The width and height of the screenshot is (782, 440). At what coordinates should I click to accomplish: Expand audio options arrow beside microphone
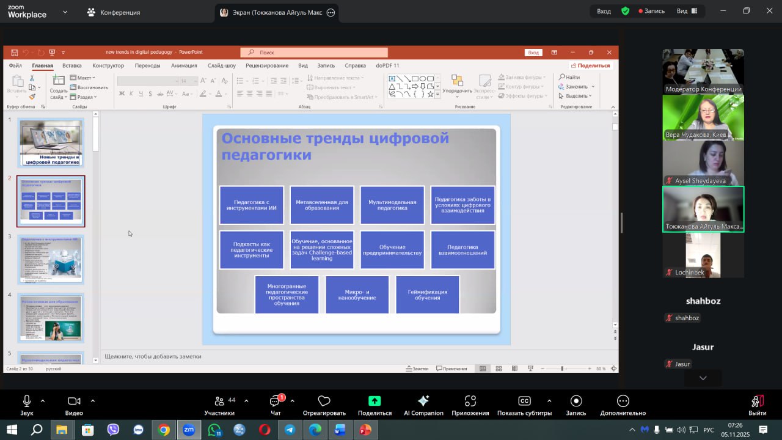(43, 401)
